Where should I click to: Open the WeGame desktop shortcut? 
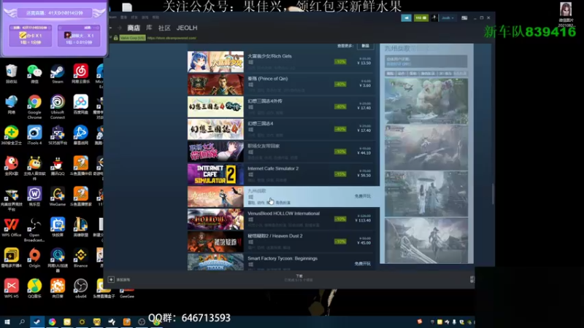pyautogui.click(x=58, y=196)
